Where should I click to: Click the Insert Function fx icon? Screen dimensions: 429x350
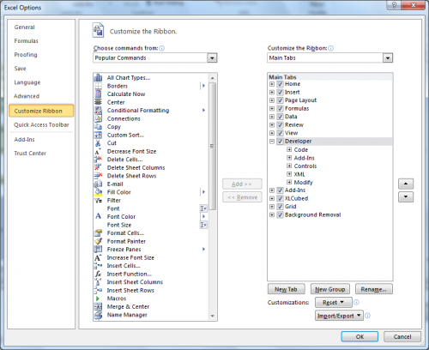98,274
